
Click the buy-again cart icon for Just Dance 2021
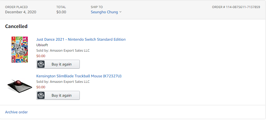[x=41, y=64]
